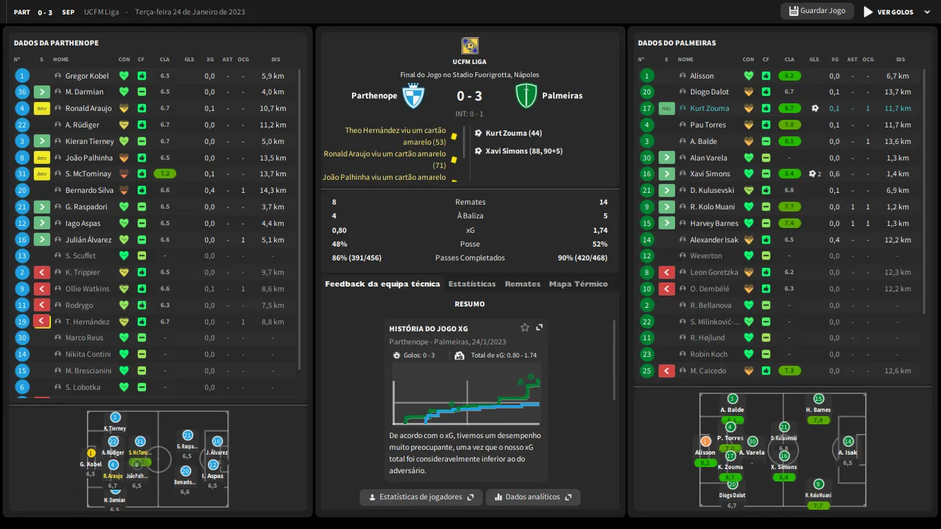
Task: Switch to the Estatísticas tab
Action: (x=472, y=284)
